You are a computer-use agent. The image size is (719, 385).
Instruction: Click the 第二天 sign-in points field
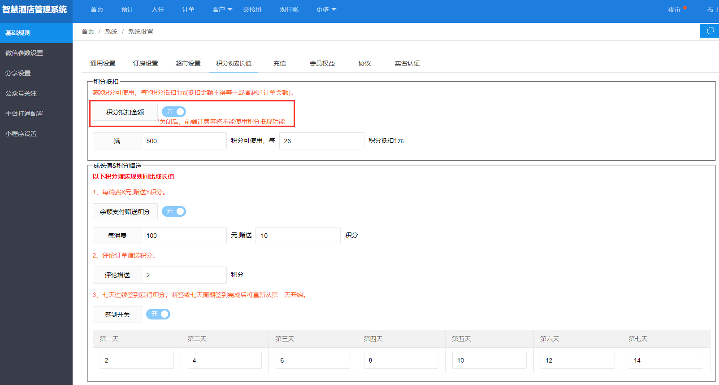pos(225,360)
